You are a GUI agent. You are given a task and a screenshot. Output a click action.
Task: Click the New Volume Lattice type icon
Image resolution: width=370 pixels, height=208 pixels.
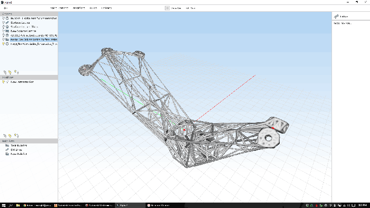point(7,31)
